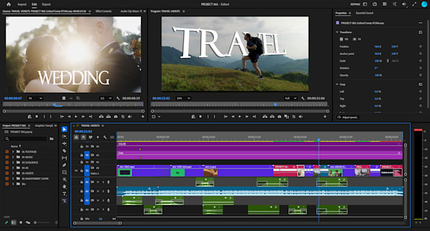Screen dimensions: 430x231
Task: Select the Rectangle tool
Action: click(x=64, y=172)
